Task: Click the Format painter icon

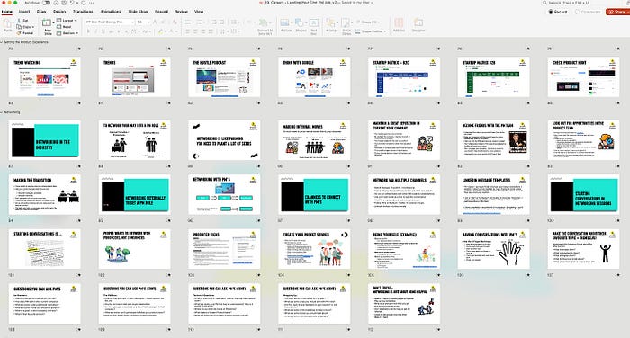Action: (x=19, y=33)
